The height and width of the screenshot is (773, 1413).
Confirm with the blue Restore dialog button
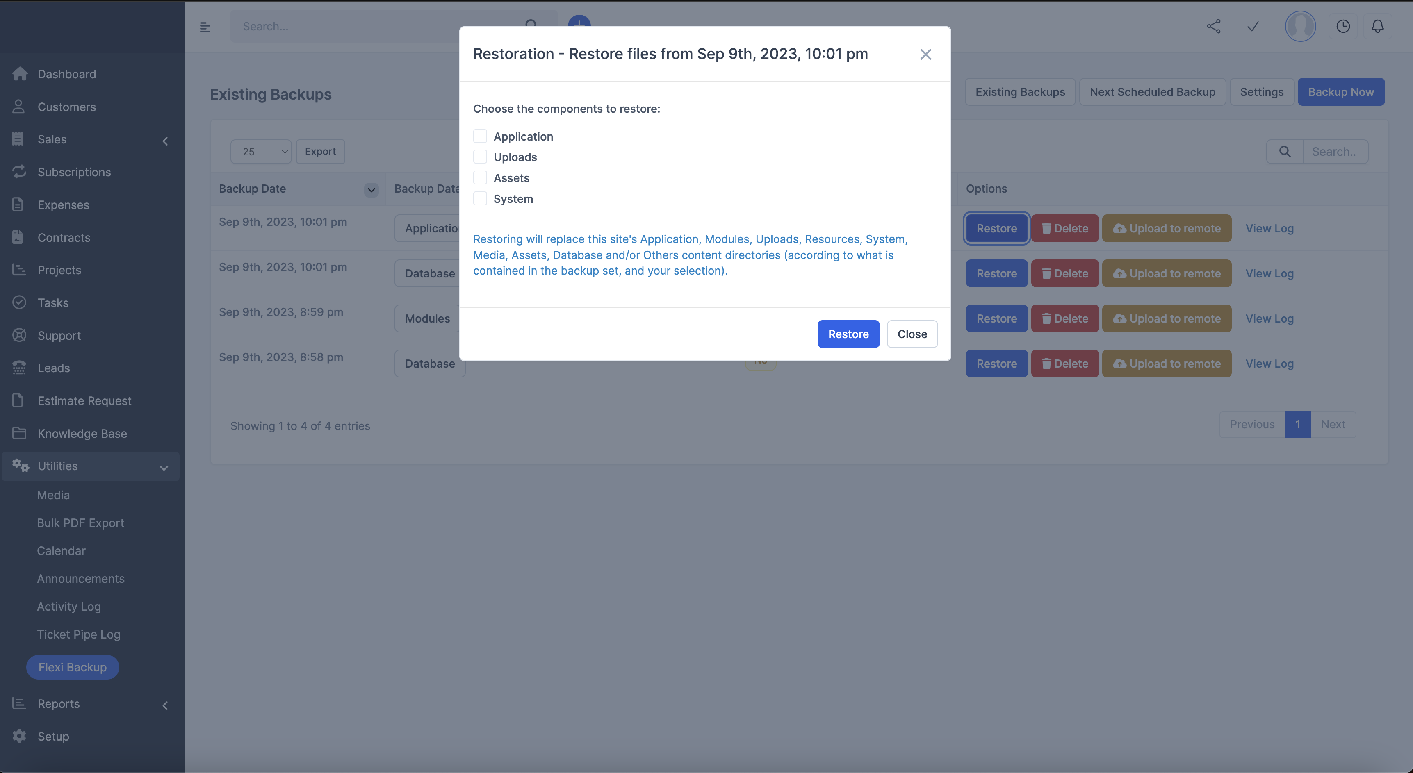[848, 334]
